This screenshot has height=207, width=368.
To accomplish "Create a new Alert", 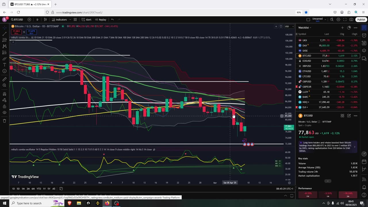I will tap(86, 20).
